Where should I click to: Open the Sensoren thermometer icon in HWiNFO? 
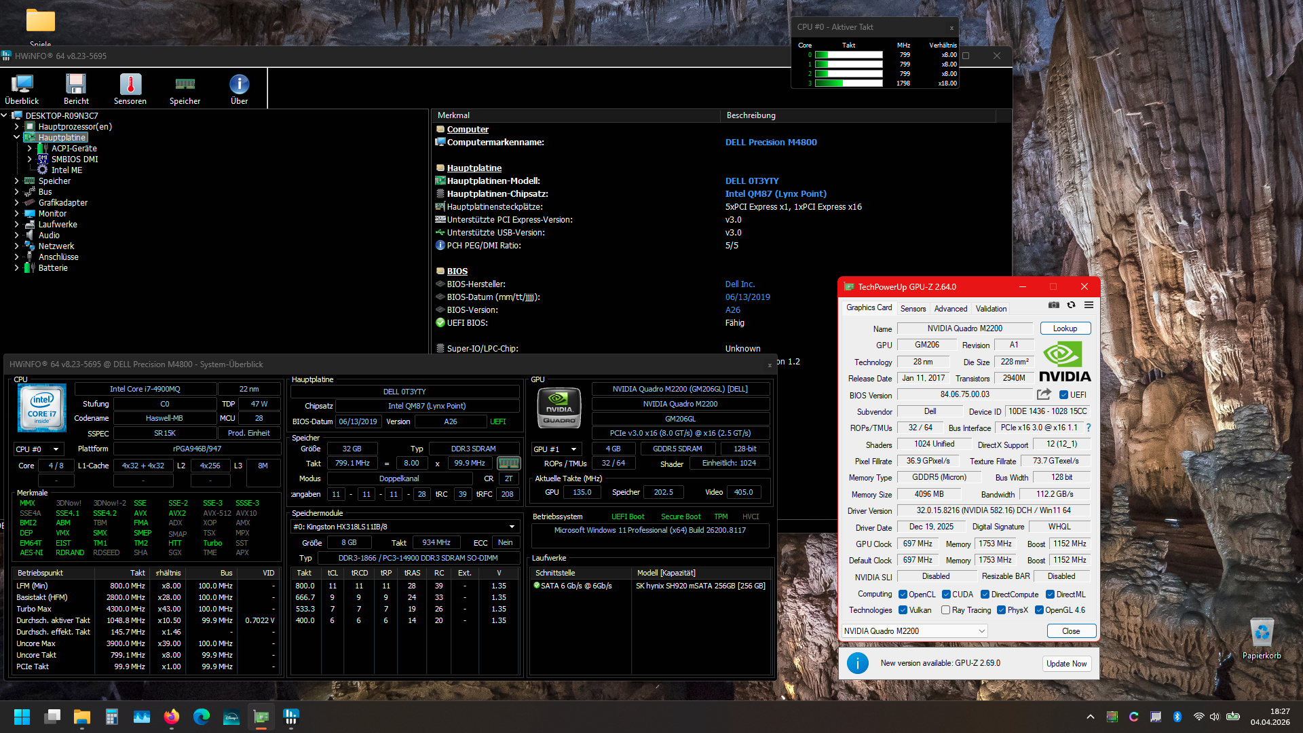[130, 85]
